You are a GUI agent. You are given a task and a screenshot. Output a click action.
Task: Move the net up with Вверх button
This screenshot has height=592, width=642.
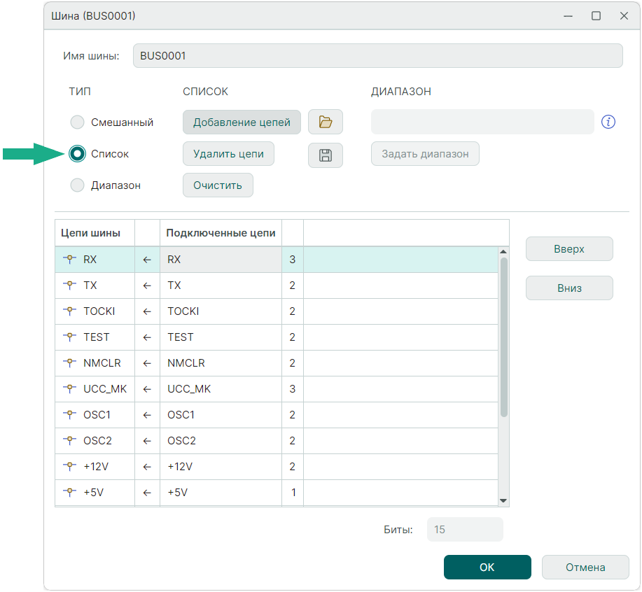tap(568, 249)
